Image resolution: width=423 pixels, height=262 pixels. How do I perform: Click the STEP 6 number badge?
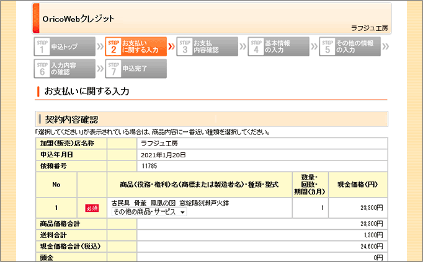point(42,68)
